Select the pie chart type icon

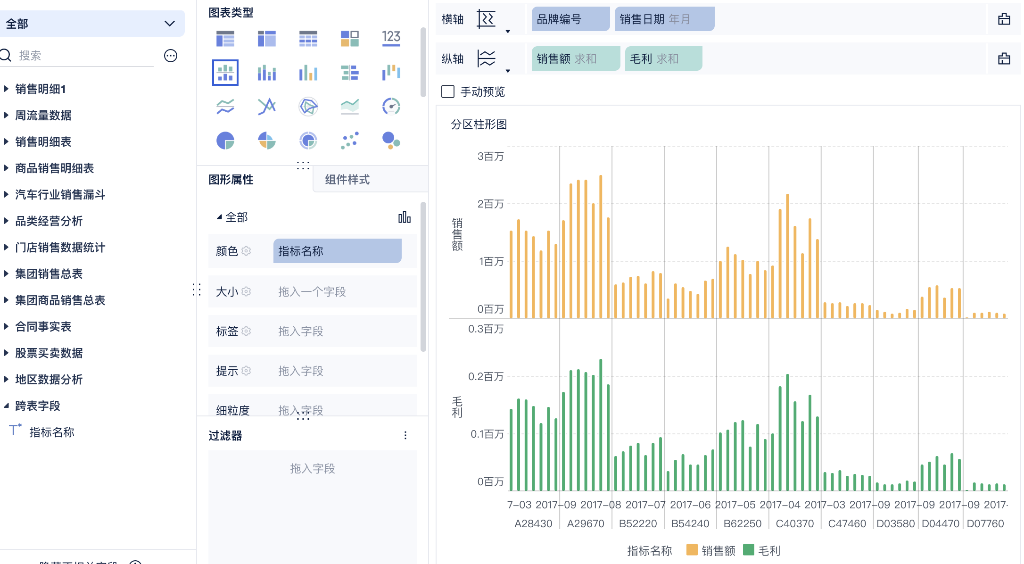225,141
